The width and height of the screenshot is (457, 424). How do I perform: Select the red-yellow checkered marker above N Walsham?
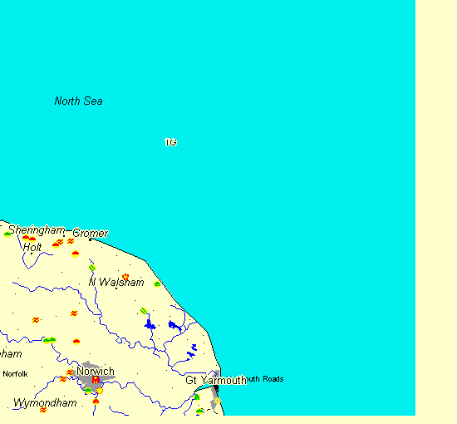pos(125,277)
